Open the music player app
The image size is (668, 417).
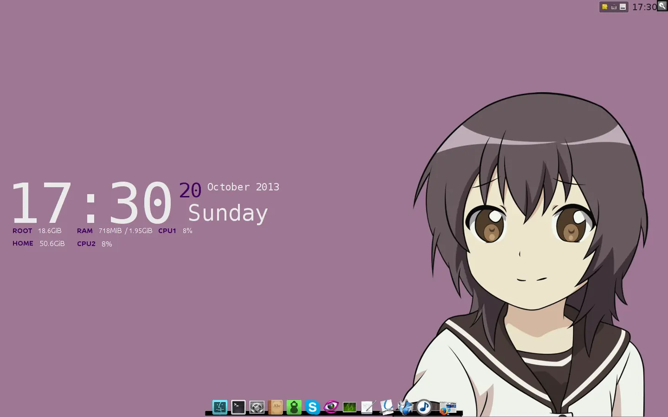tap(424, 407)
